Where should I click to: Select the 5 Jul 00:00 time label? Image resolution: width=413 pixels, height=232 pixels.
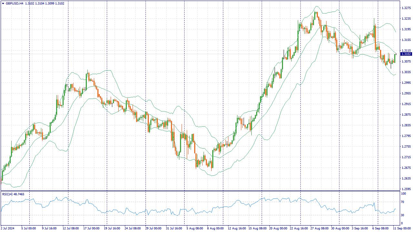pyautogui.click(x=29, y=228)
